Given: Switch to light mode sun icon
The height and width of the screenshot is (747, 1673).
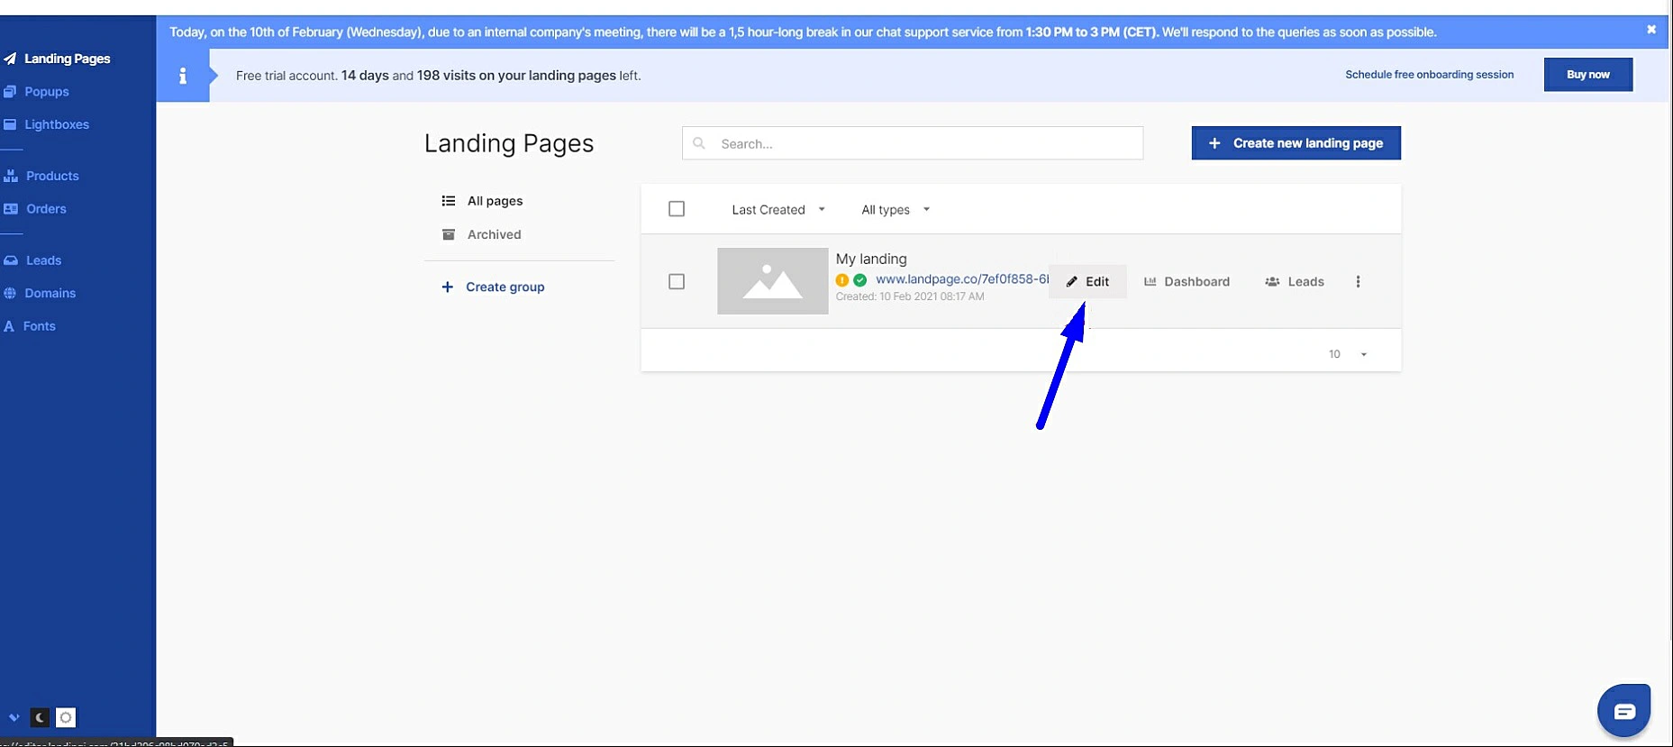Looking at the screenshot, I should pyautogui.click(x=66, y=717).
